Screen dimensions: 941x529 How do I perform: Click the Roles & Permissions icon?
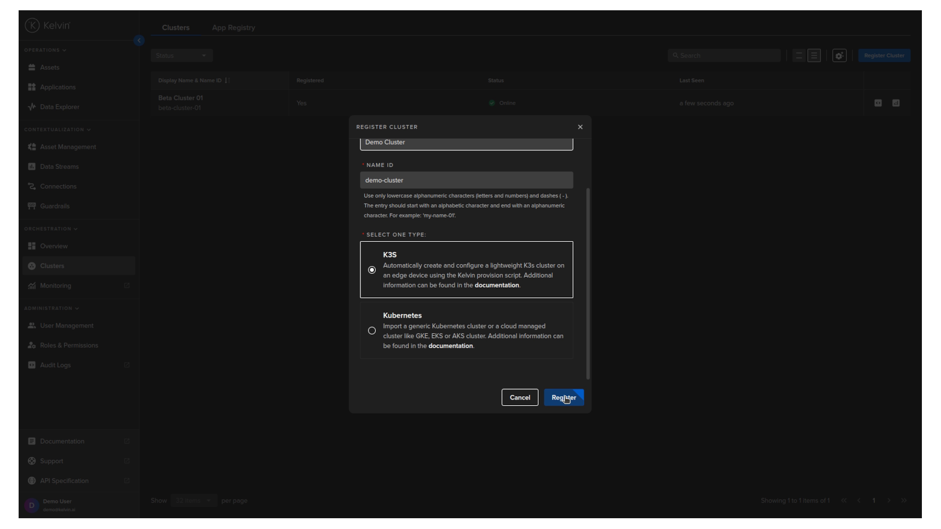32,345
